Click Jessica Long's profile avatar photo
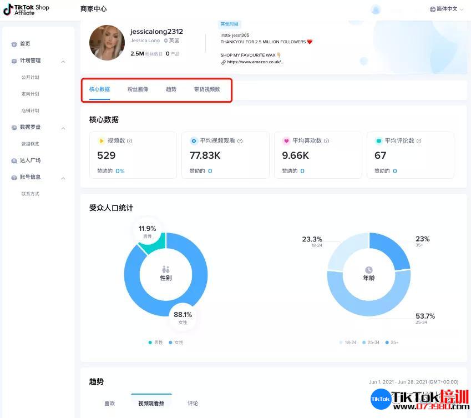The height and width of the screenshot is (418, 471). (x=107, y=43)
